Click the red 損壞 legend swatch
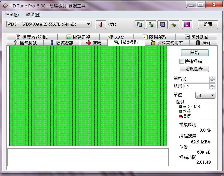Image resolution: width=224 pixels, height=176 pixels. pyautogui.click(x=181, y=116)
